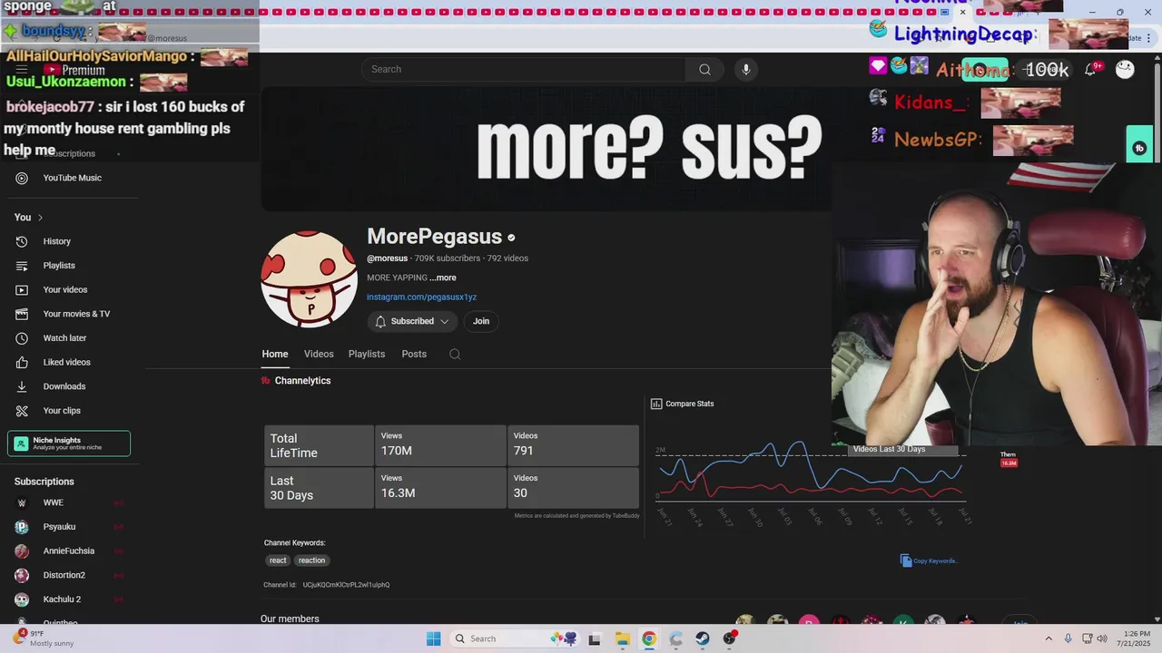Click the 30-day Videos 30 cell
1162x653 pixels.
[x=573, y=488]
